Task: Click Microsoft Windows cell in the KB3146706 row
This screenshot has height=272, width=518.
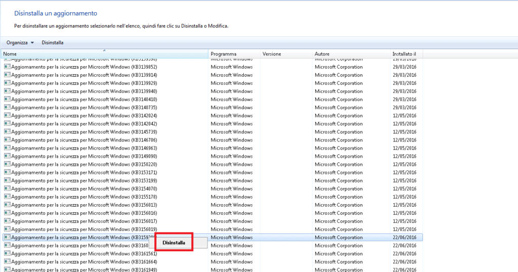Action: [x=232, y=140]
